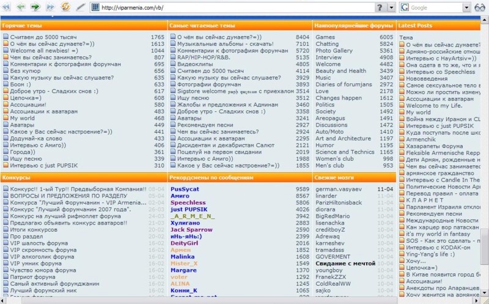
Task: Click the glasses icon at toolbar right
Action: [480, 7]
